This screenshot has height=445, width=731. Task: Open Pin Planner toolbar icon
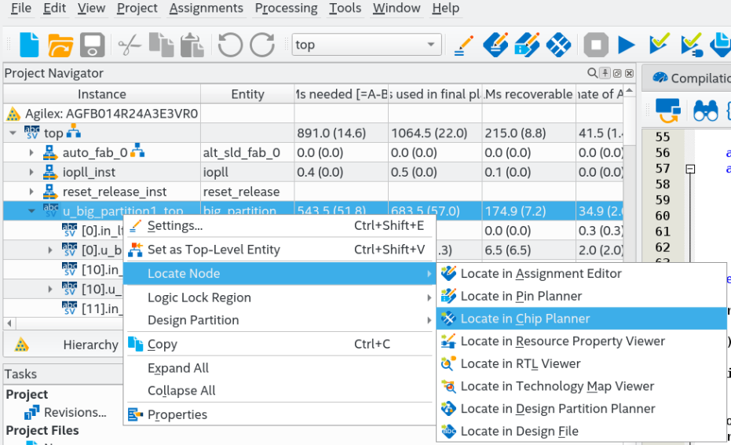(527, 46)
